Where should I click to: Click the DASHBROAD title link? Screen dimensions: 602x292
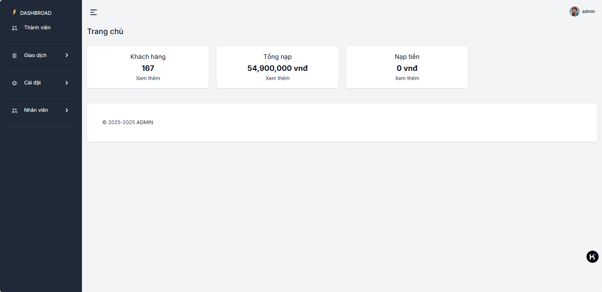pyautogui.click(x=36, y=13)
